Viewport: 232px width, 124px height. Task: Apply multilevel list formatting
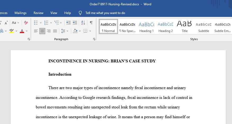[x=57, y=23]
